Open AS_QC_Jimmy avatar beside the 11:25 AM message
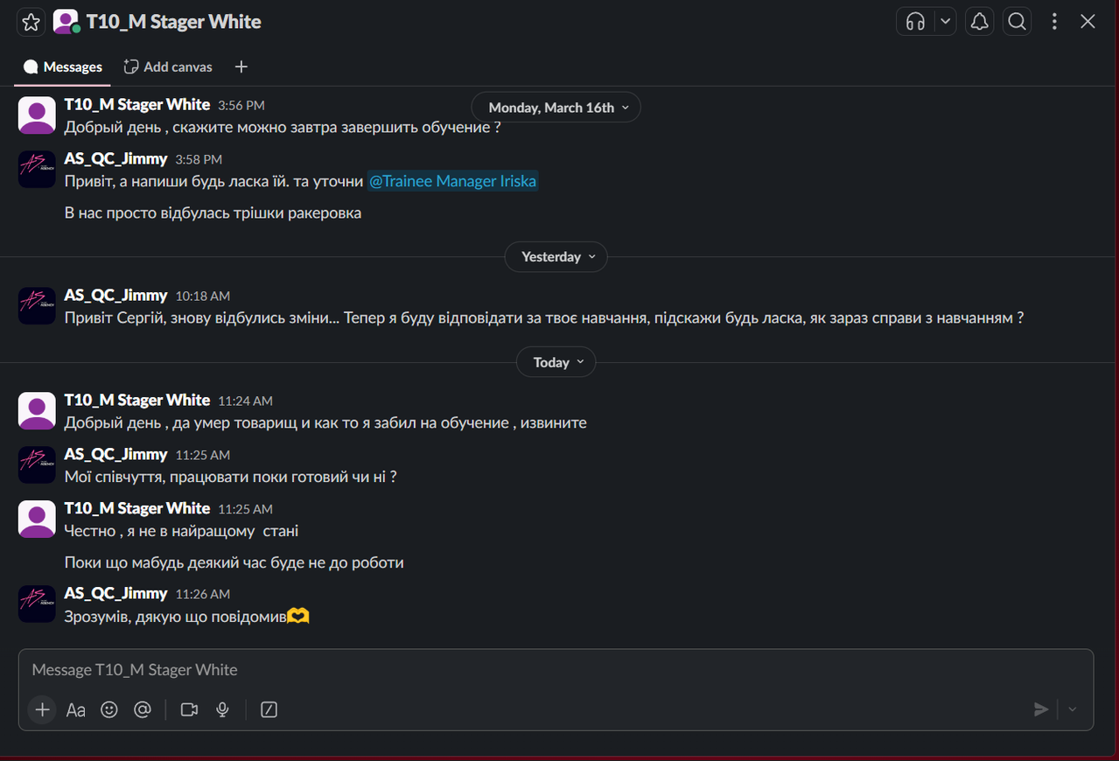Viewport: 1119px width, 761px height. coord(37,465)
